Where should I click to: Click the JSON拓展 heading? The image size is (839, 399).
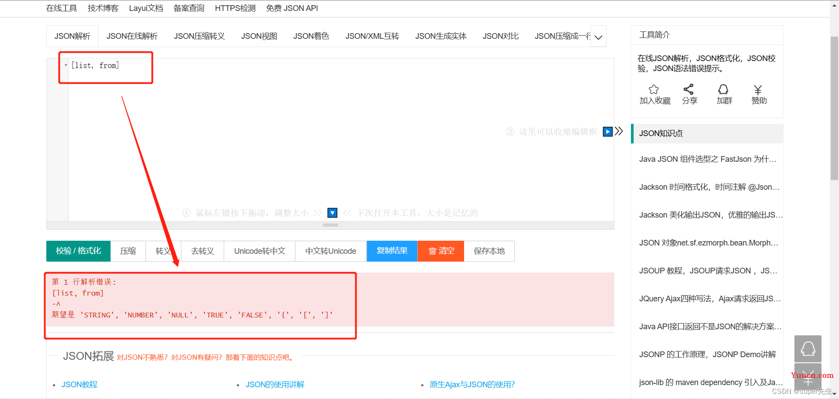(x=88, y=356)
